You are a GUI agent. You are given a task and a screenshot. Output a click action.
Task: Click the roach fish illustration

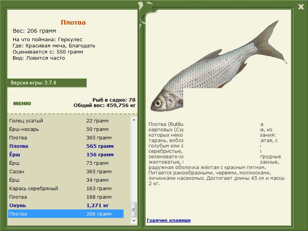tap(219, 66)
